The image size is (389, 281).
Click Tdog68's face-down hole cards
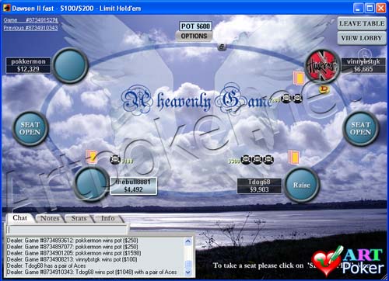(293, 157)
